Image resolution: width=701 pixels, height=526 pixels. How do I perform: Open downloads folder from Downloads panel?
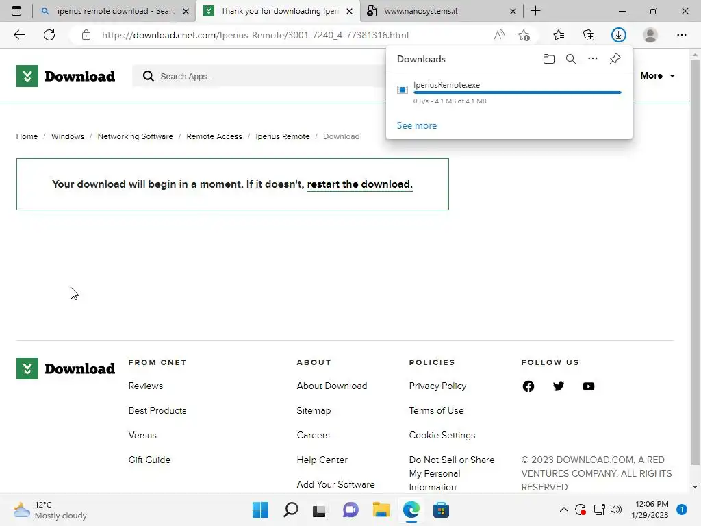549,59
